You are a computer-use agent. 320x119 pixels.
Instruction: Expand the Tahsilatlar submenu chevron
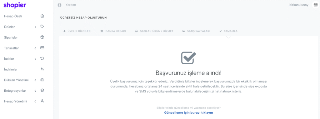click(x=35, y=48)
